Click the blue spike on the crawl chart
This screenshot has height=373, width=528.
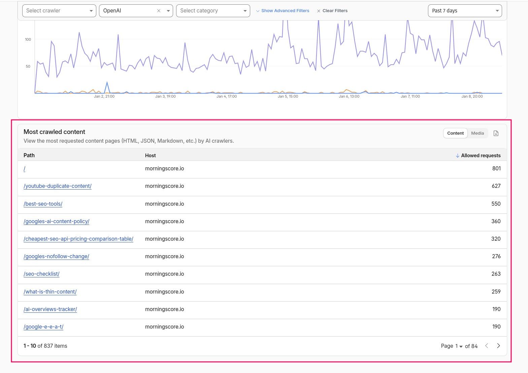click(107, 83)
